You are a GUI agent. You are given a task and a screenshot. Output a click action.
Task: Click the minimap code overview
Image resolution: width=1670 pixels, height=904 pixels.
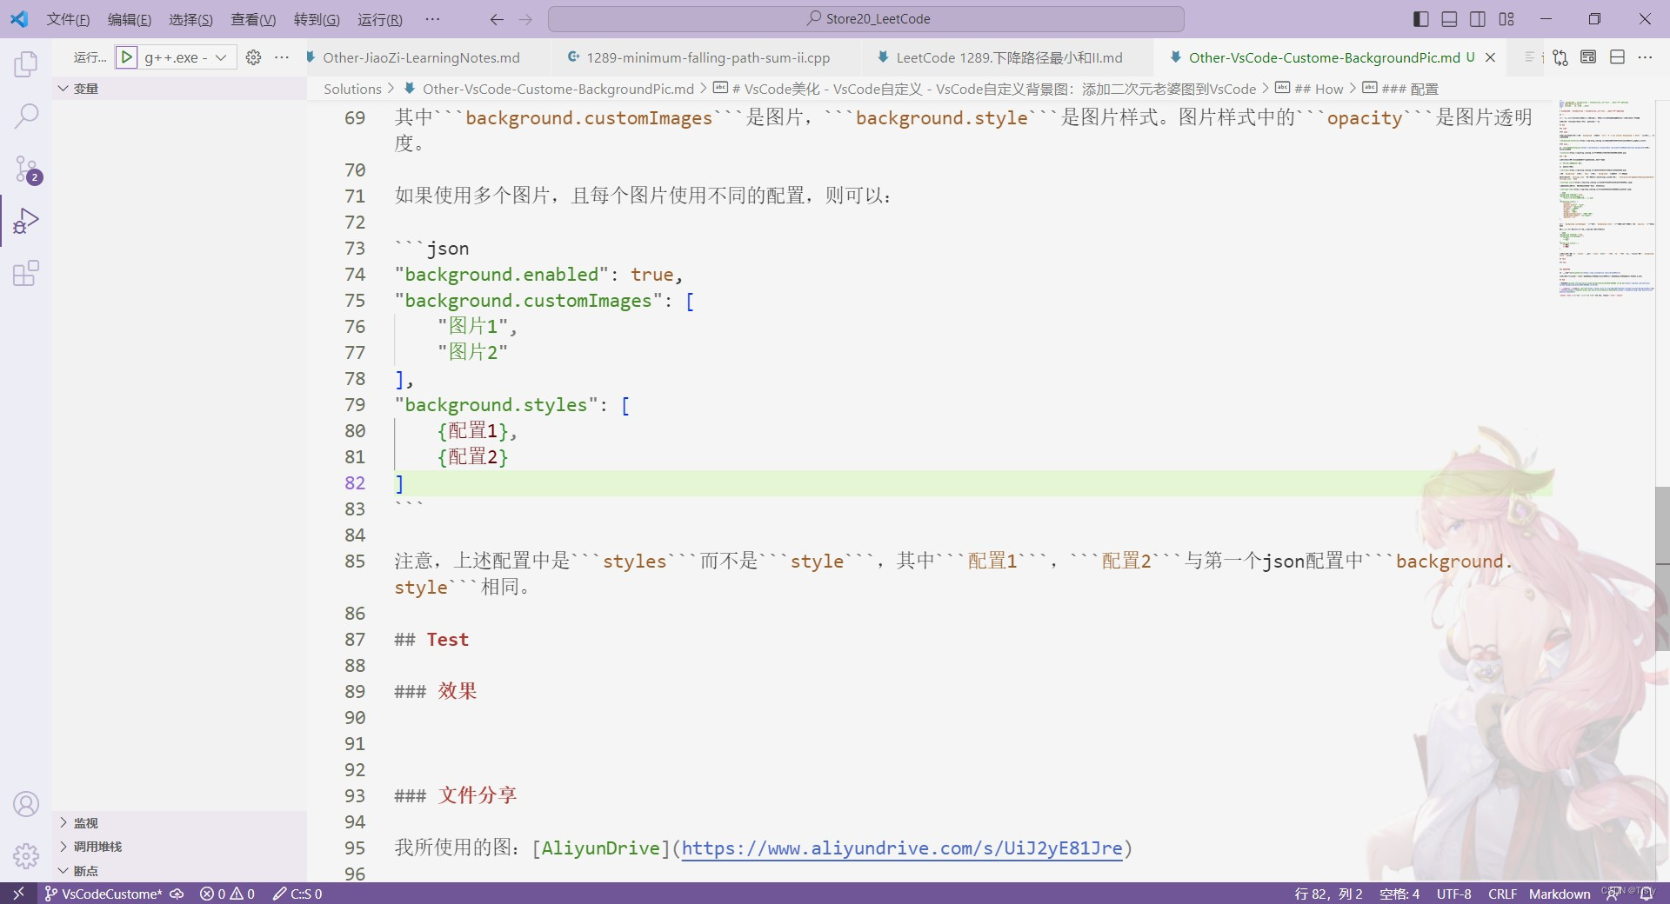(x=1607, y=200)
